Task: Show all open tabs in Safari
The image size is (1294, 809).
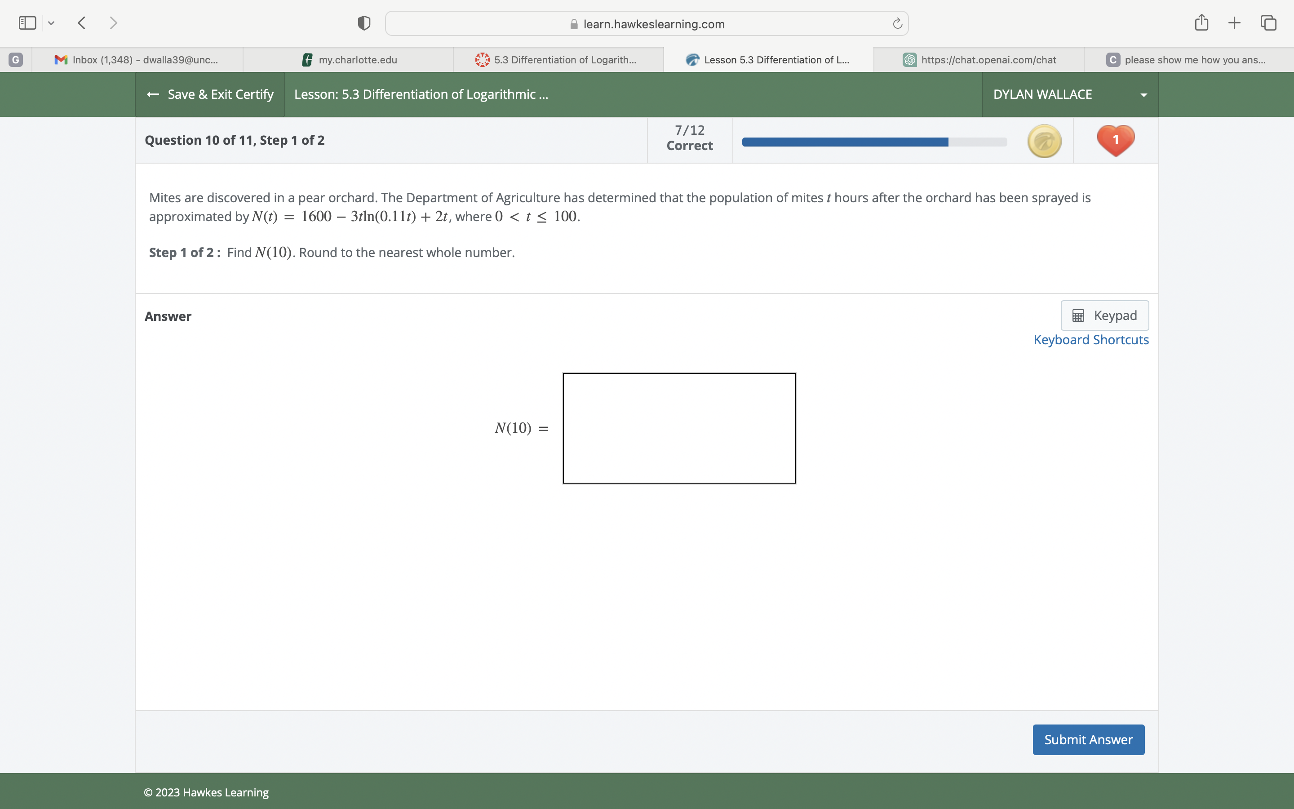Action: (x=1268, y=22)
